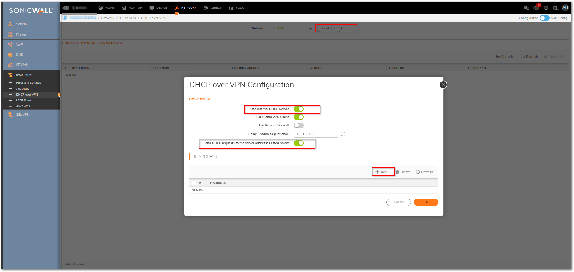Click the DNS globe icon

[x=10, y=55]
